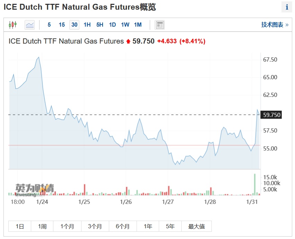This screenshot has height=239, width=295.
Task: Select the 5H interval
Action: [x=100, y=25]
